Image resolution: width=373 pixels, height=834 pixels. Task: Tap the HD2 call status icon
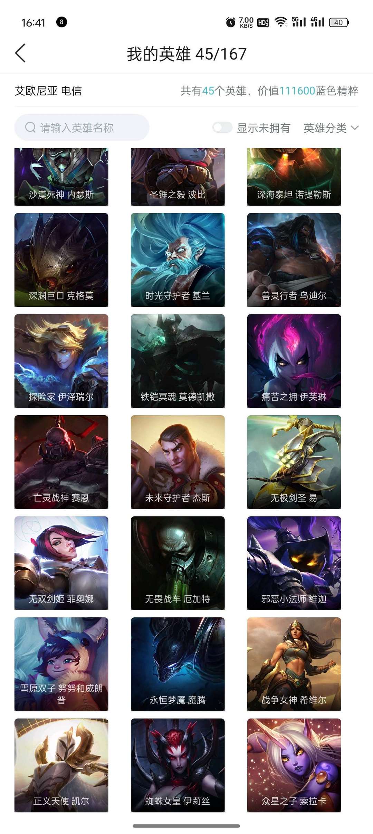(x=263, y=22)
